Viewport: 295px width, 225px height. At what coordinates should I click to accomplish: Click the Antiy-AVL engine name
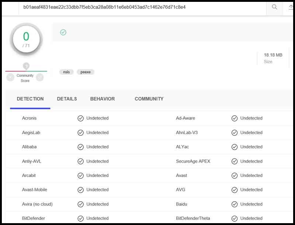pos(32,161)
